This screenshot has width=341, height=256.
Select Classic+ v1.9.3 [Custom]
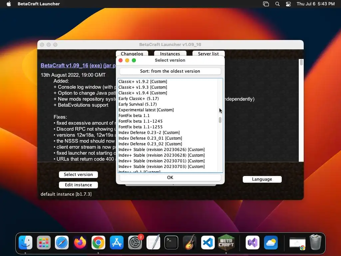tap(168, 87)
